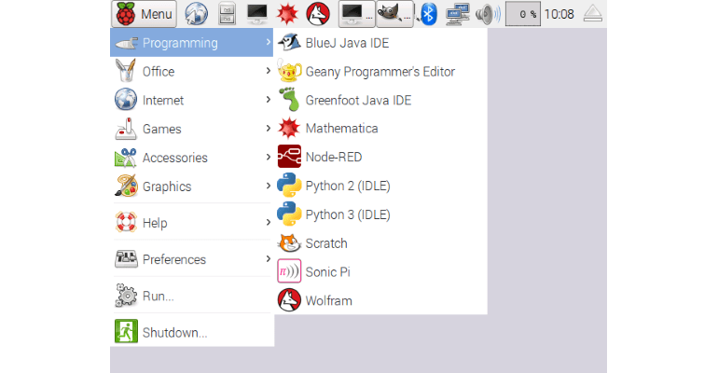The height and width of the screenshot is (373, 718).
Task: Open the Preferences menu category
Action: [x=191, y=259]
